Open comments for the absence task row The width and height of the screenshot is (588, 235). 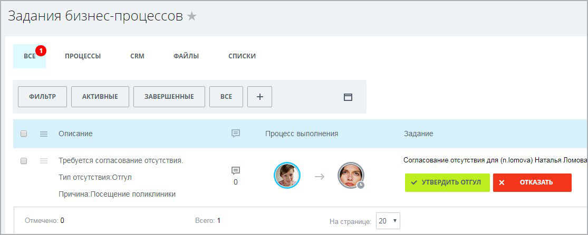click(236, 171)
